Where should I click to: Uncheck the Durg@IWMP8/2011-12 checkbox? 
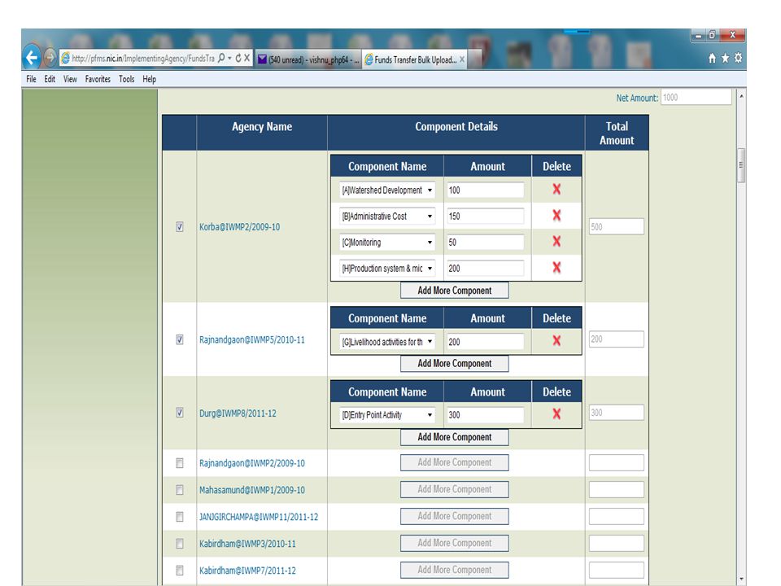pos(179,413)
